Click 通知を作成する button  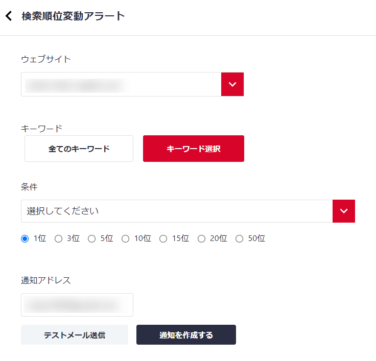pyautogui.click(x=186, y=334)
